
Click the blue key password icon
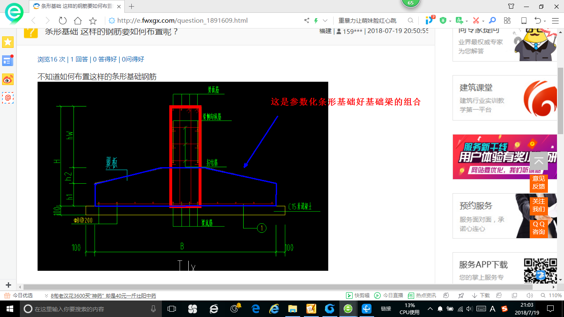(492, 20)
